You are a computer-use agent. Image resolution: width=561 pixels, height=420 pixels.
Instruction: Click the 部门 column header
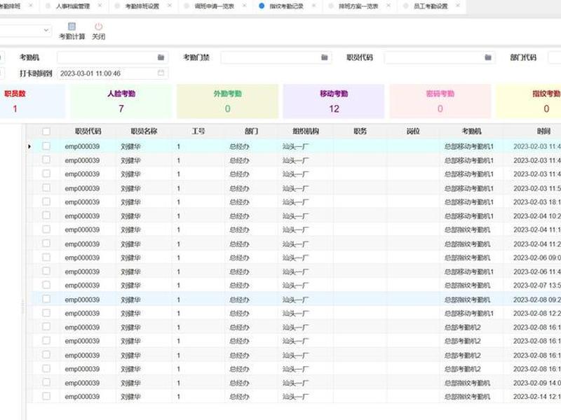(251, 132)
